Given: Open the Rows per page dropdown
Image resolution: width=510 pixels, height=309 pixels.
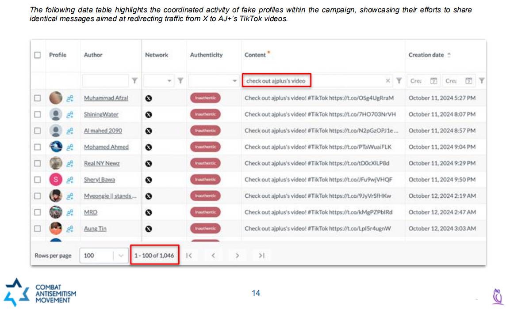Looking at the screenshot, I should point(104,256).
